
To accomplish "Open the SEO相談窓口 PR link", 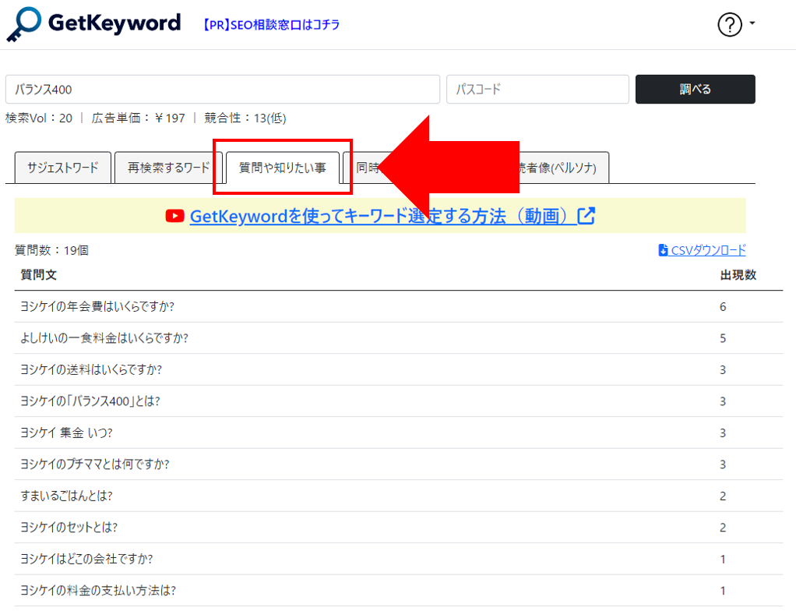I will pos(272,24).
